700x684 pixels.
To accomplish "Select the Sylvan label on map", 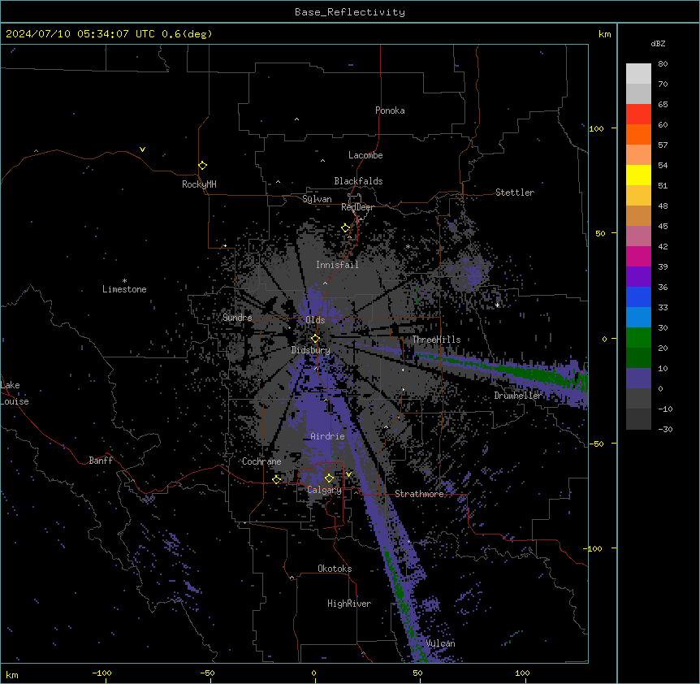I will coord(317,199).
